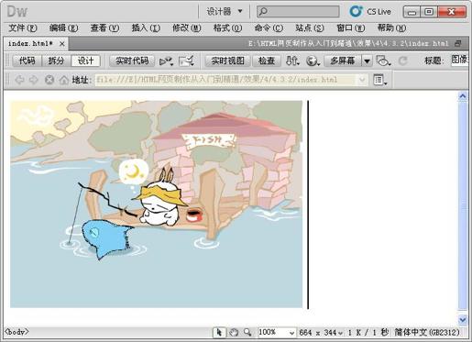Select the fishing rabbit image
This screenshot has height=342, width=472.
(156, 204)
